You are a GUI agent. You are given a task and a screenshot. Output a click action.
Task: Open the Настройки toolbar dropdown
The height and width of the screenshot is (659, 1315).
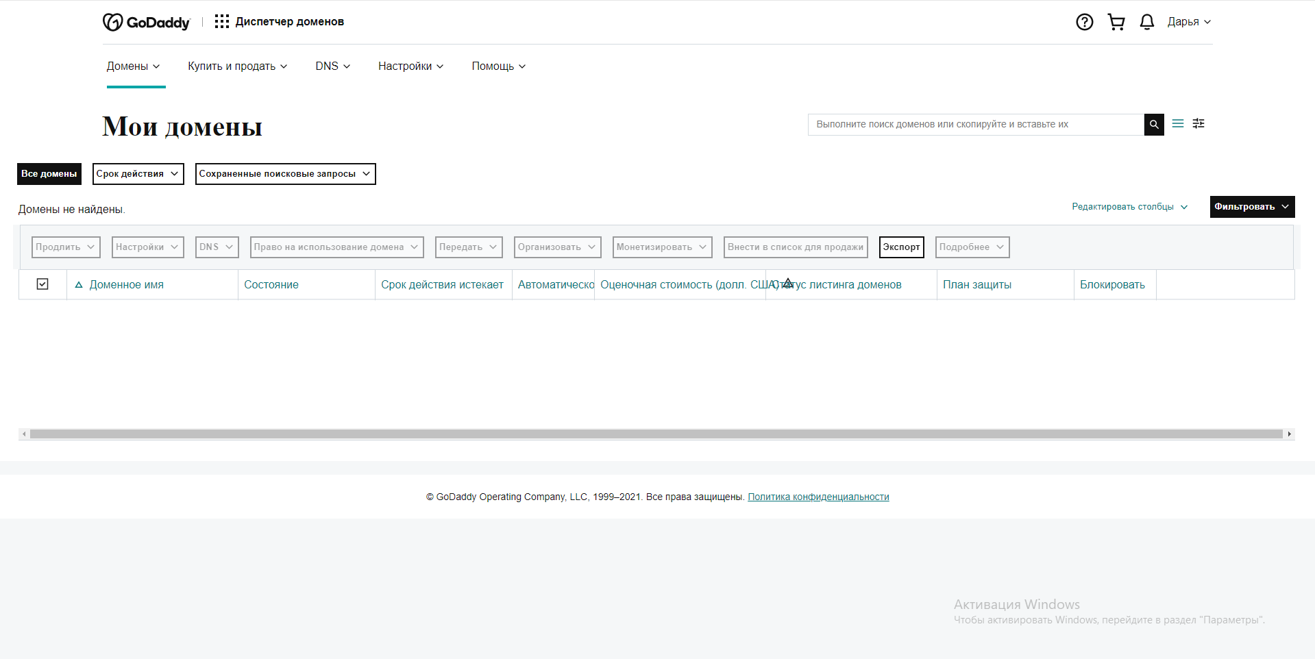pyautogui.click(x=147, y=247)
